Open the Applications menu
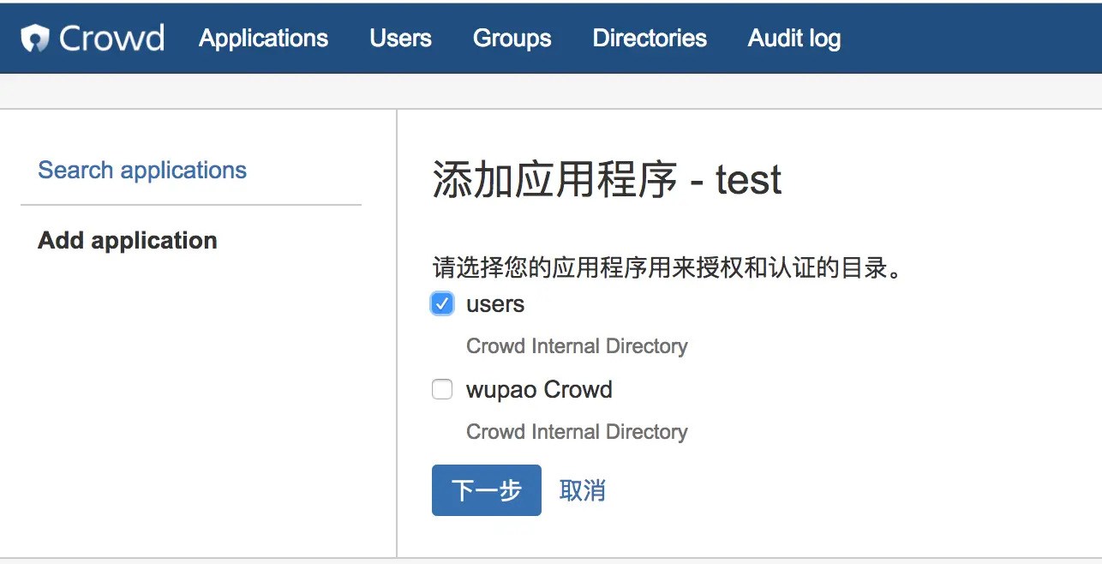1102x564 pixels. coord(263,39)
